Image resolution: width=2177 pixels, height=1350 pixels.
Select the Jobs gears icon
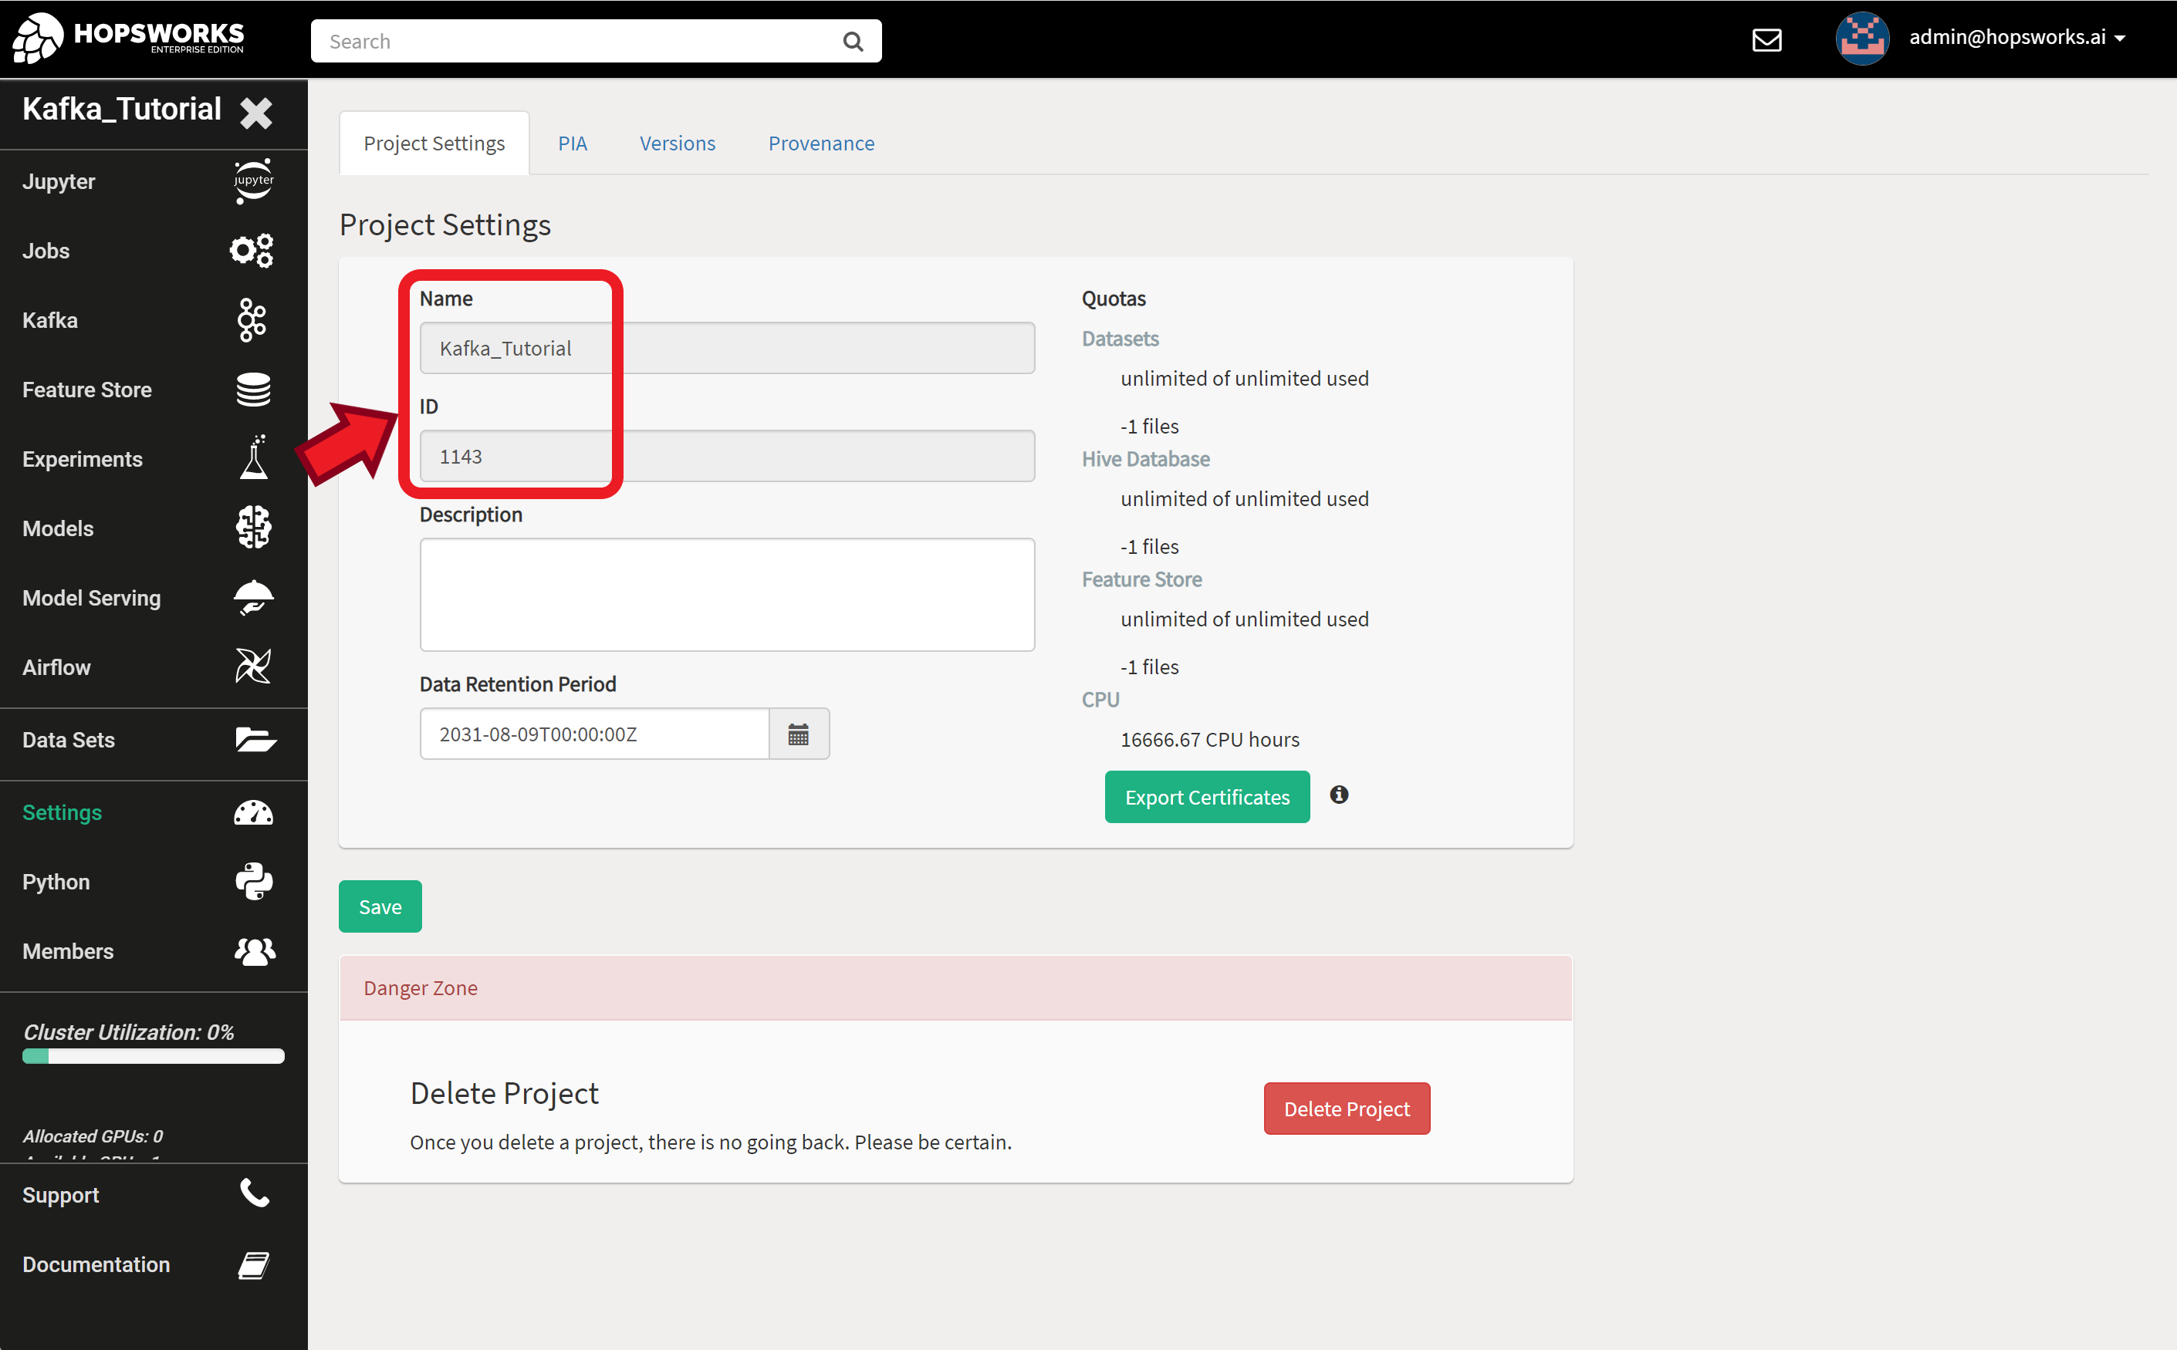tap(251, 250)
